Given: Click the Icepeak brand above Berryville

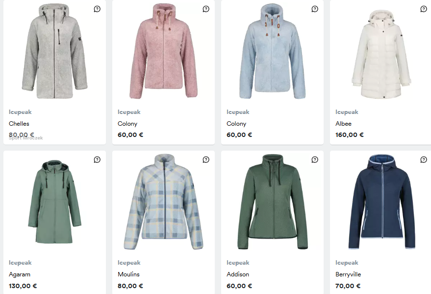Looking at the screenshot, I should [x=347, y=263].
